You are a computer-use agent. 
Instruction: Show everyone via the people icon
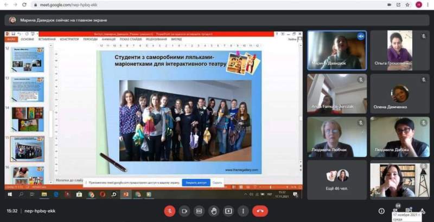(395, 211)
